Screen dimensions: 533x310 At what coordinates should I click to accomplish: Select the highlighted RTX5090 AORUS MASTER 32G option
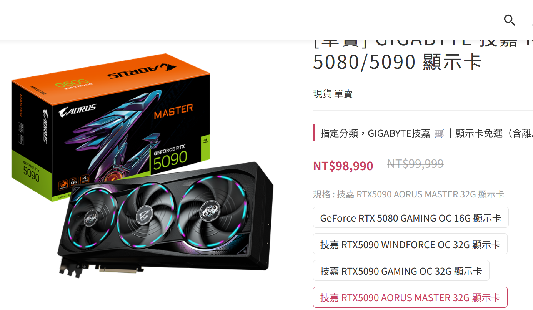click(410, 297)
